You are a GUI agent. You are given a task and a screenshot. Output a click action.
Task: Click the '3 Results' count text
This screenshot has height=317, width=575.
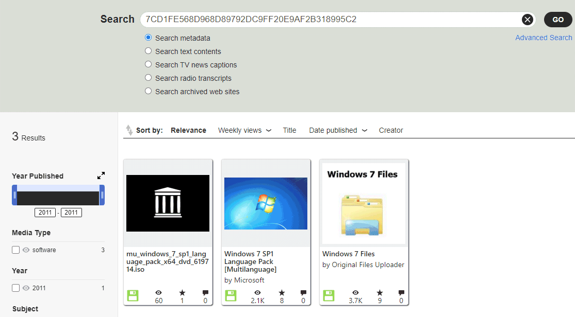(28, 136)
